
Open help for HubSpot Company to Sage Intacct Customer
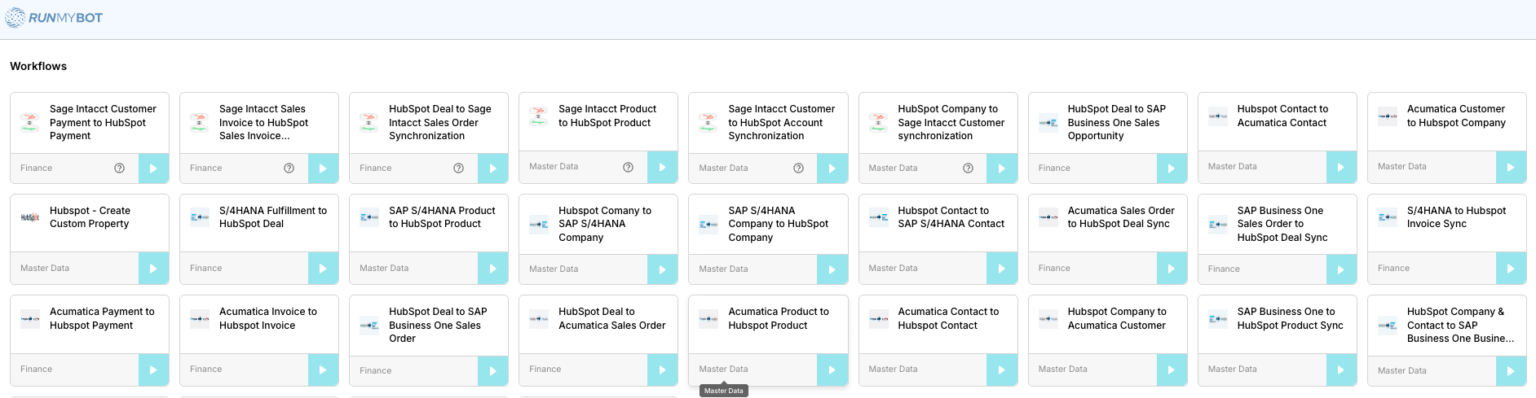(x=968, y=168)
